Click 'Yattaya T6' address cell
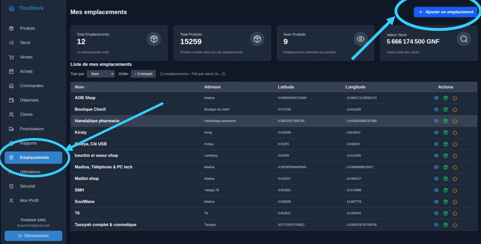This screenshot has width=481, height=244. (211, 190)
